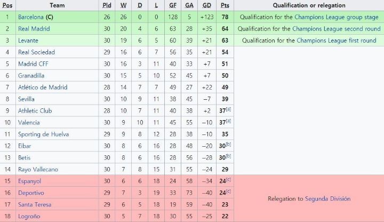Open the Real Sociedad team page
The width and height of the screenshot is (384, 222).
click(x=36, y=52)
